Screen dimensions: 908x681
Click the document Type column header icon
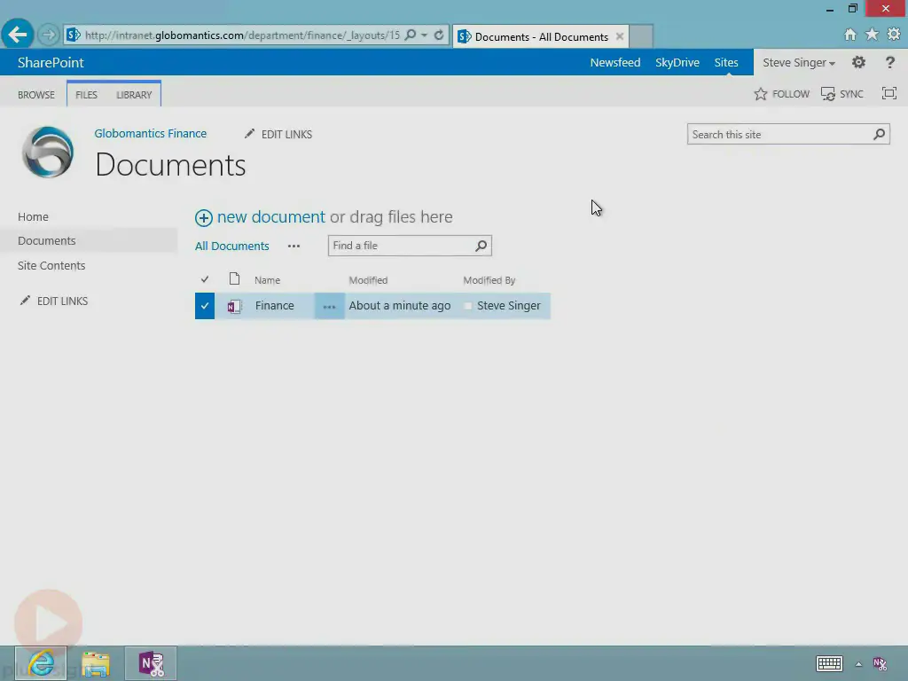pyautogui.click(x=234, y=279)
